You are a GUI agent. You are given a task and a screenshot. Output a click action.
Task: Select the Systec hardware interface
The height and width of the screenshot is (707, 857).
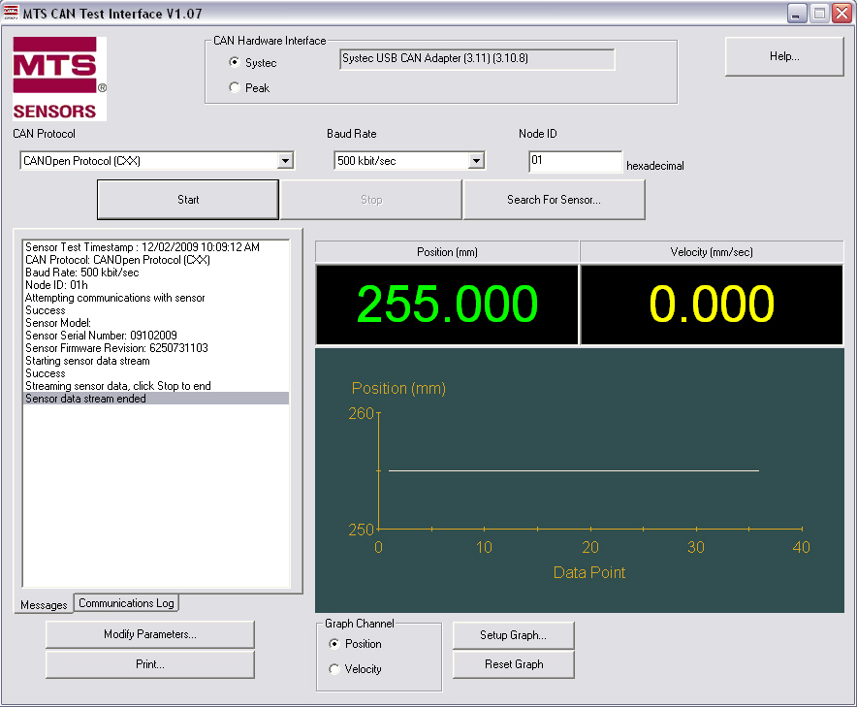pyautogui.click(x=235, y=63)
